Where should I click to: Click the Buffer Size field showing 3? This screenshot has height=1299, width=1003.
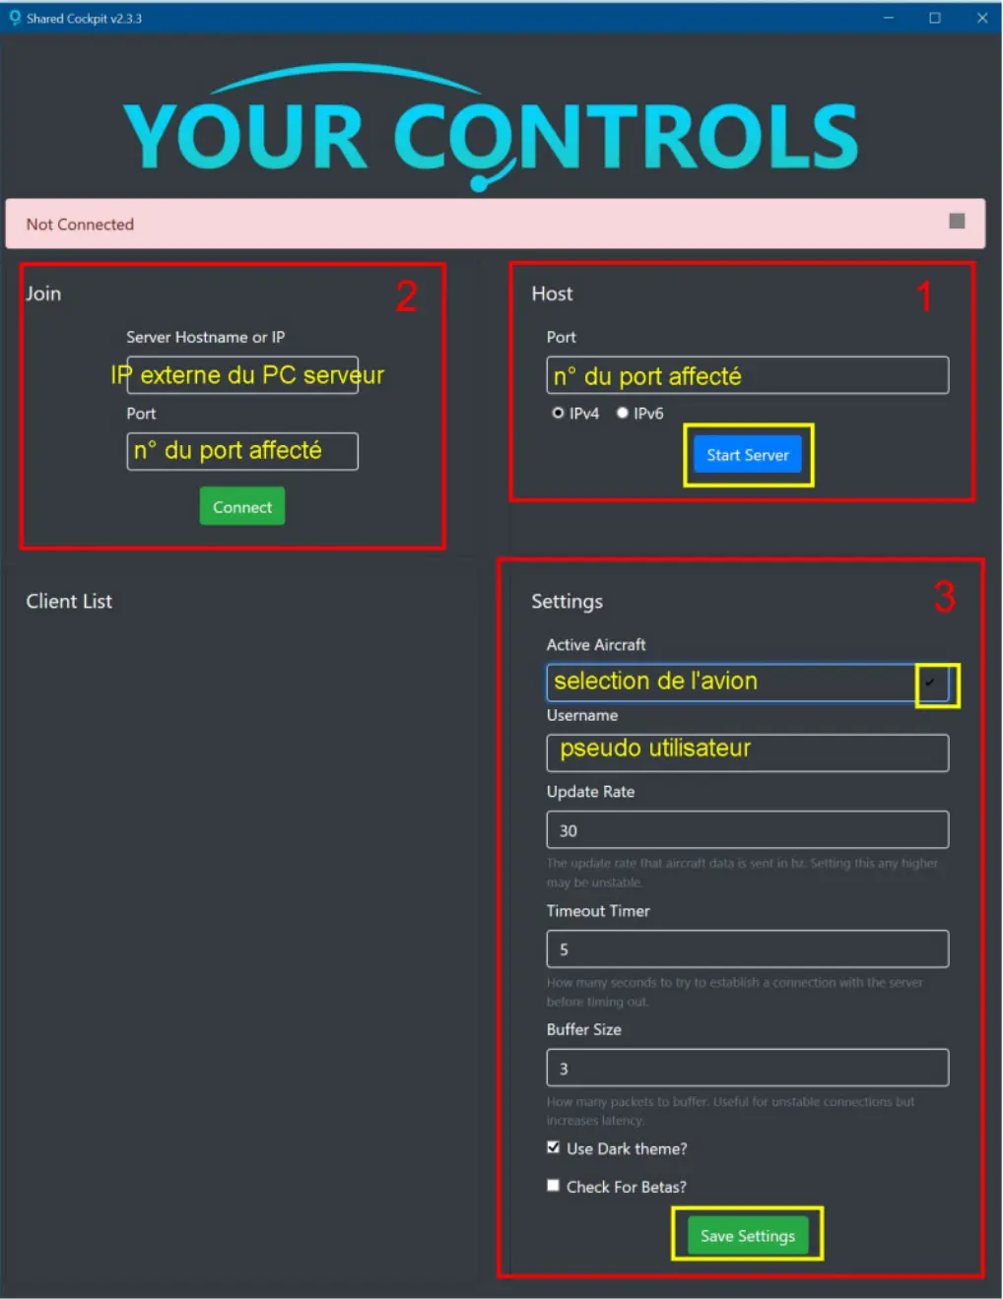(748, 1068)
